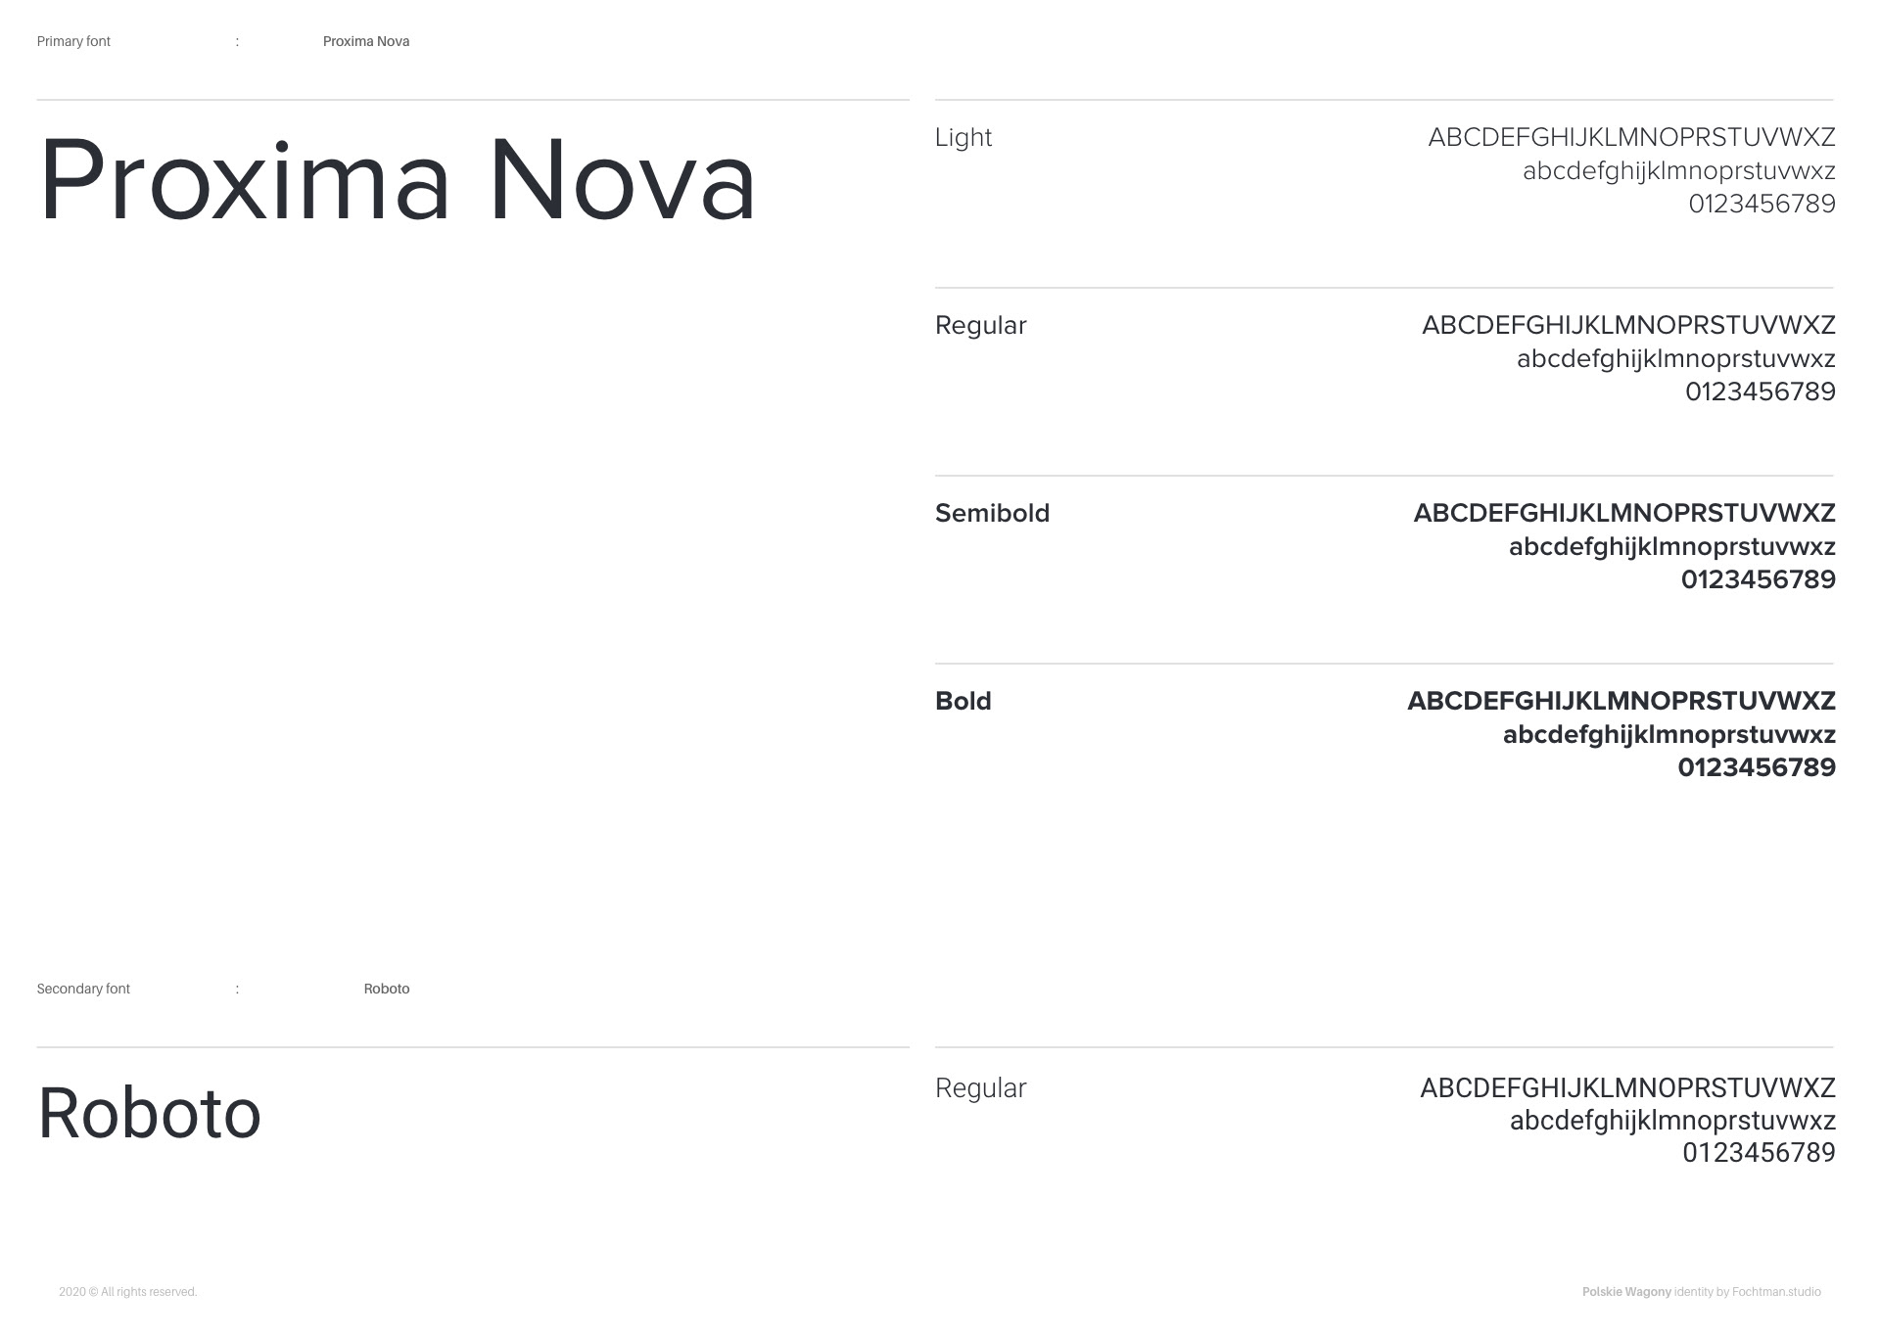Click small Roboto name beside Secondary font
The width and height of the screenshot is (1880, 1337).
pyautogui.click(x=387, y=989)
